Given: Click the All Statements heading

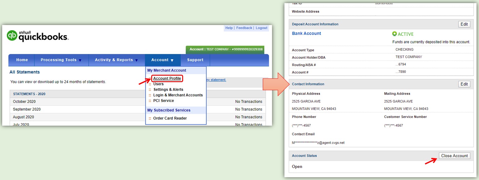Looking at the screenshot, I should (24, 72).
